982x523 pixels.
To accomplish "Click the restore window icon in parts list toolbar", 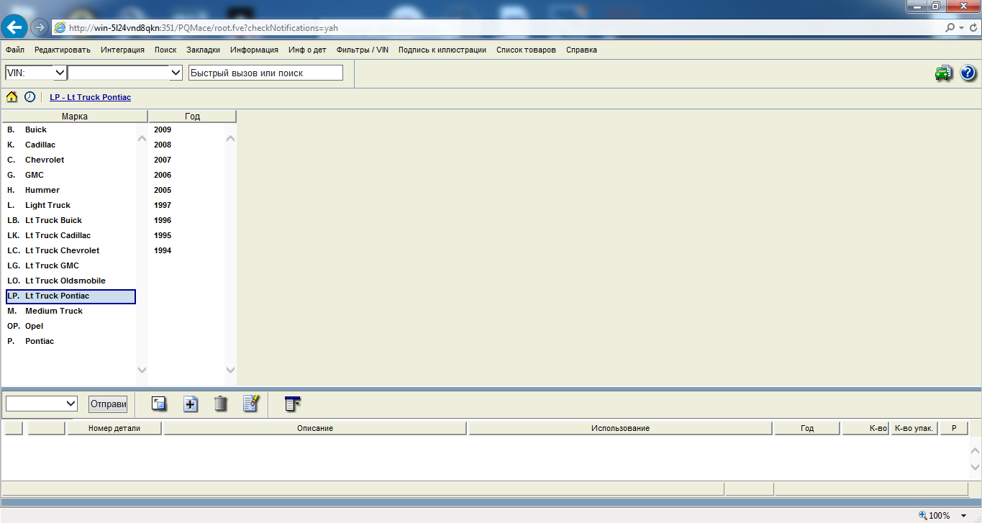I will click(159, 404).
